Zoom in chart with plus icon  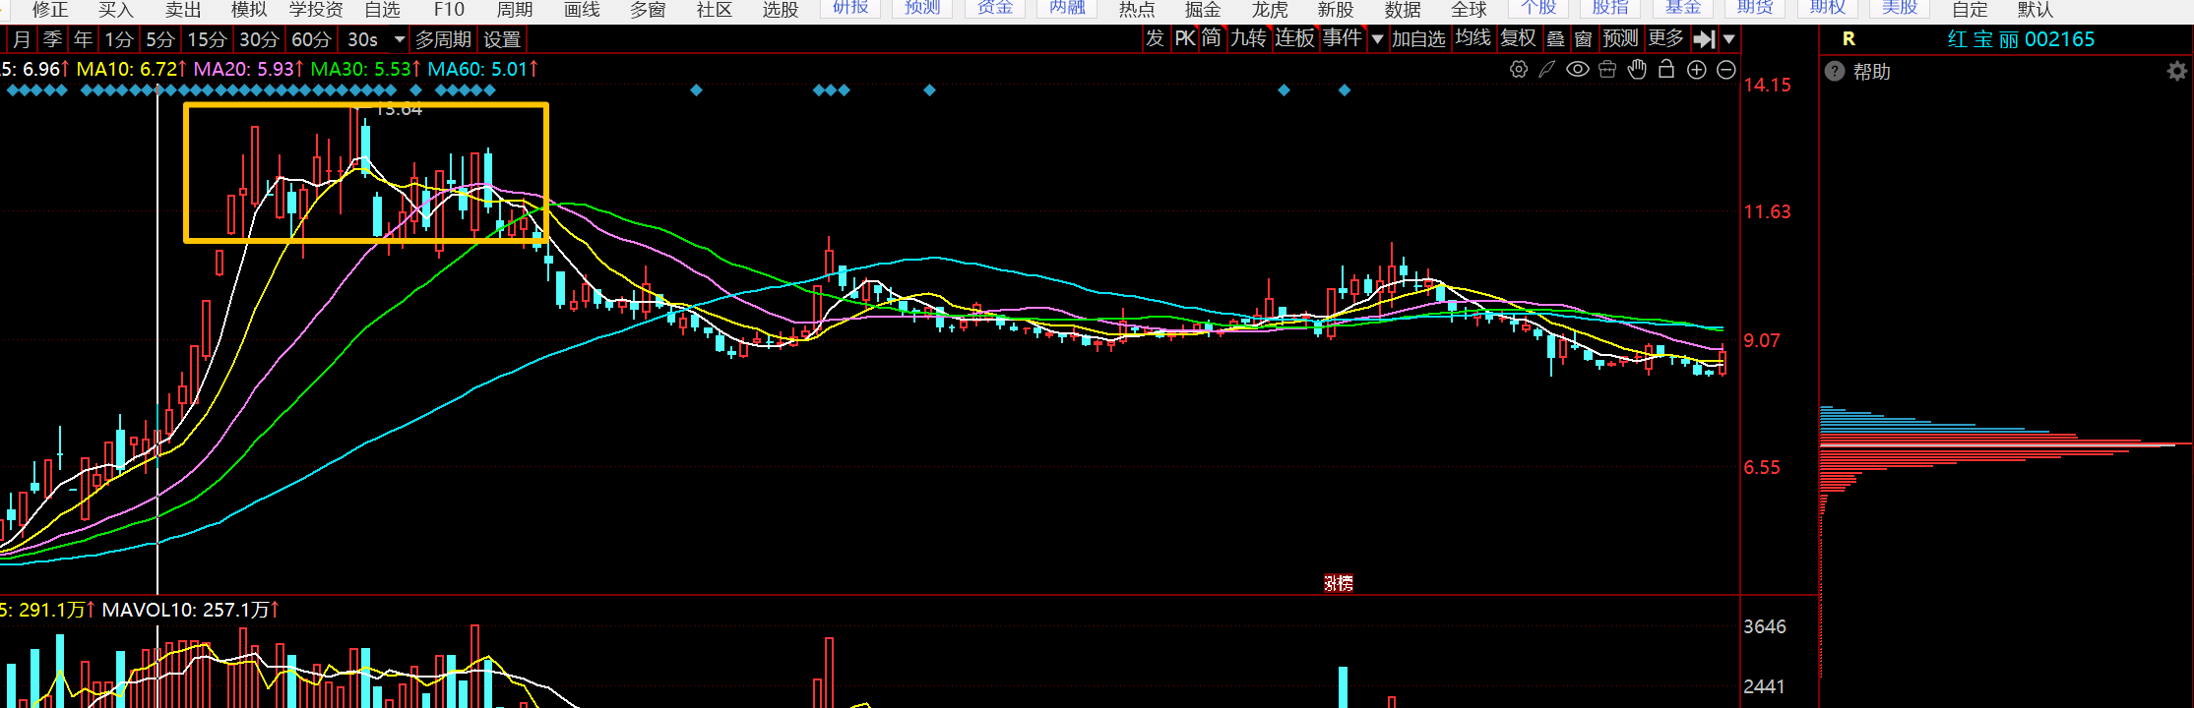(x=1697, y=70)
